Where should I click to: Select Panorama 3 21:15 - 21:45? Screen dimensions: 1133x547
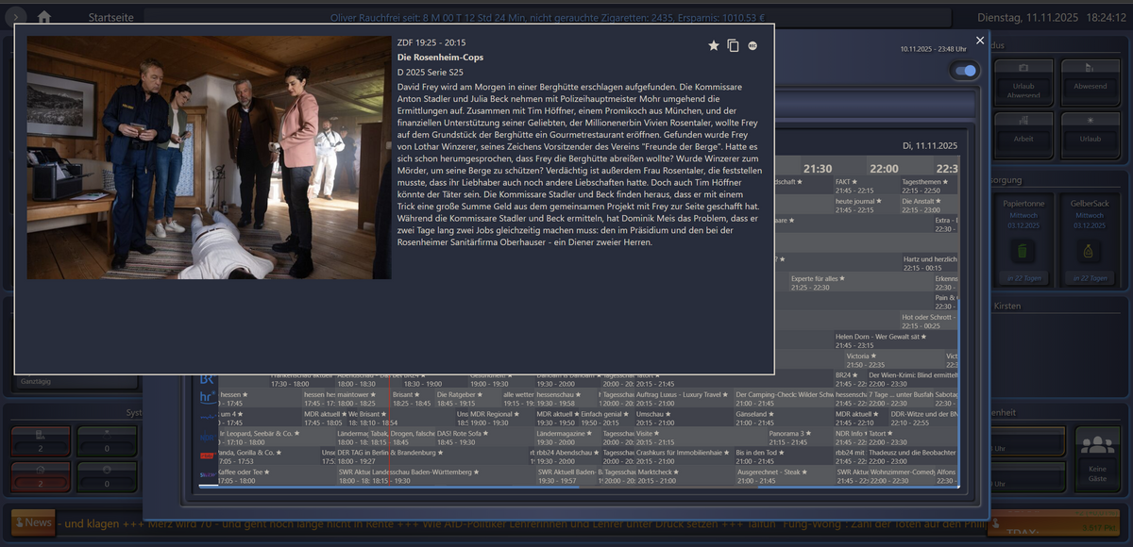[x=801, y=438]
